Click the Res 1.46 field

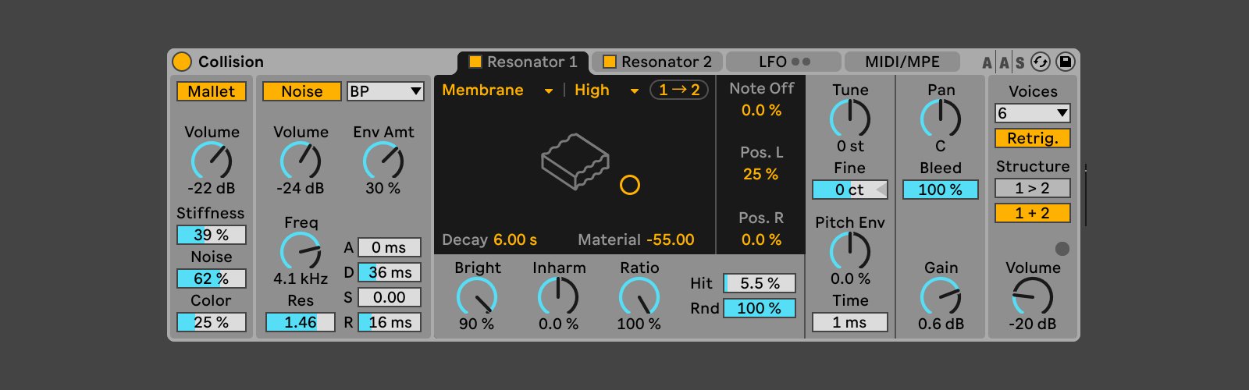(x=301, y=322)
